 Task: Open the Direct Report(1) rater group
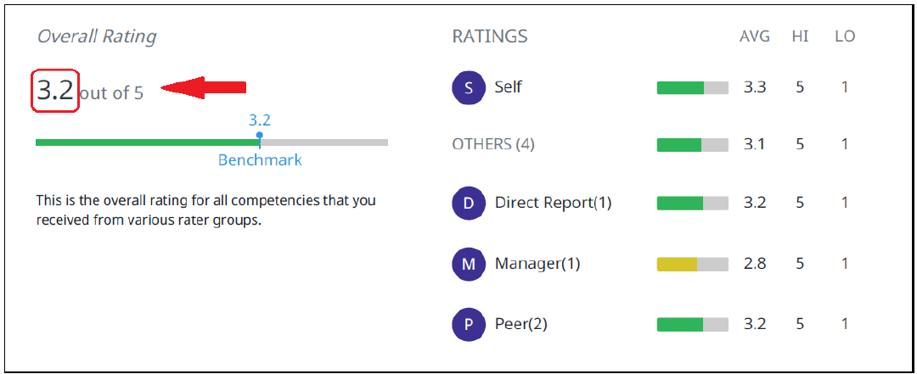(553, 203)
